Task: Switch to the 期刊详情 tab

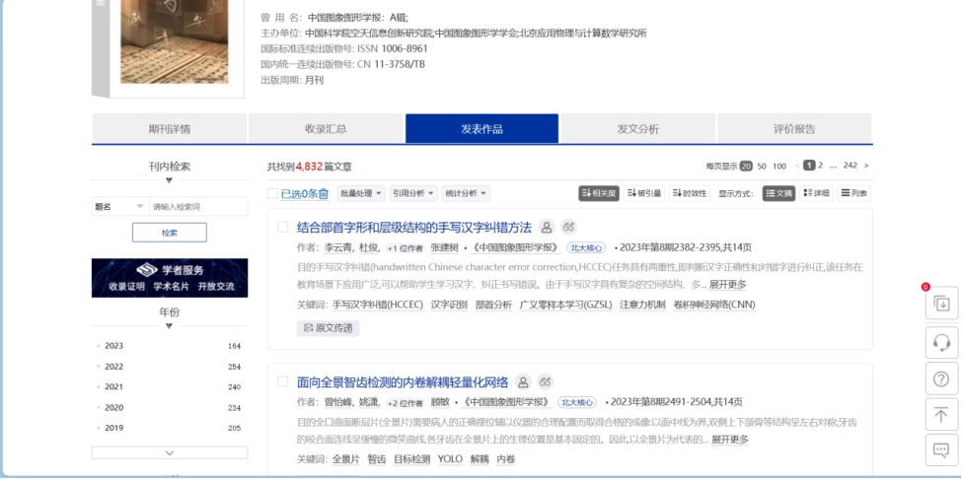Action: click(170, 129)
